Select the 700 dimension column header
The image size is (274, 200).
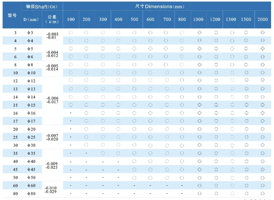(x=167, y=19)
